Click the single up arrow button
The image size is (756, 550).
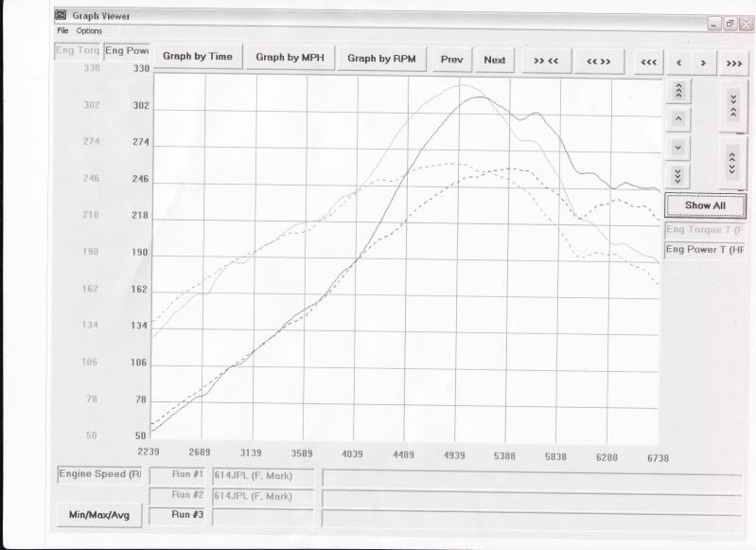(678, 119)
